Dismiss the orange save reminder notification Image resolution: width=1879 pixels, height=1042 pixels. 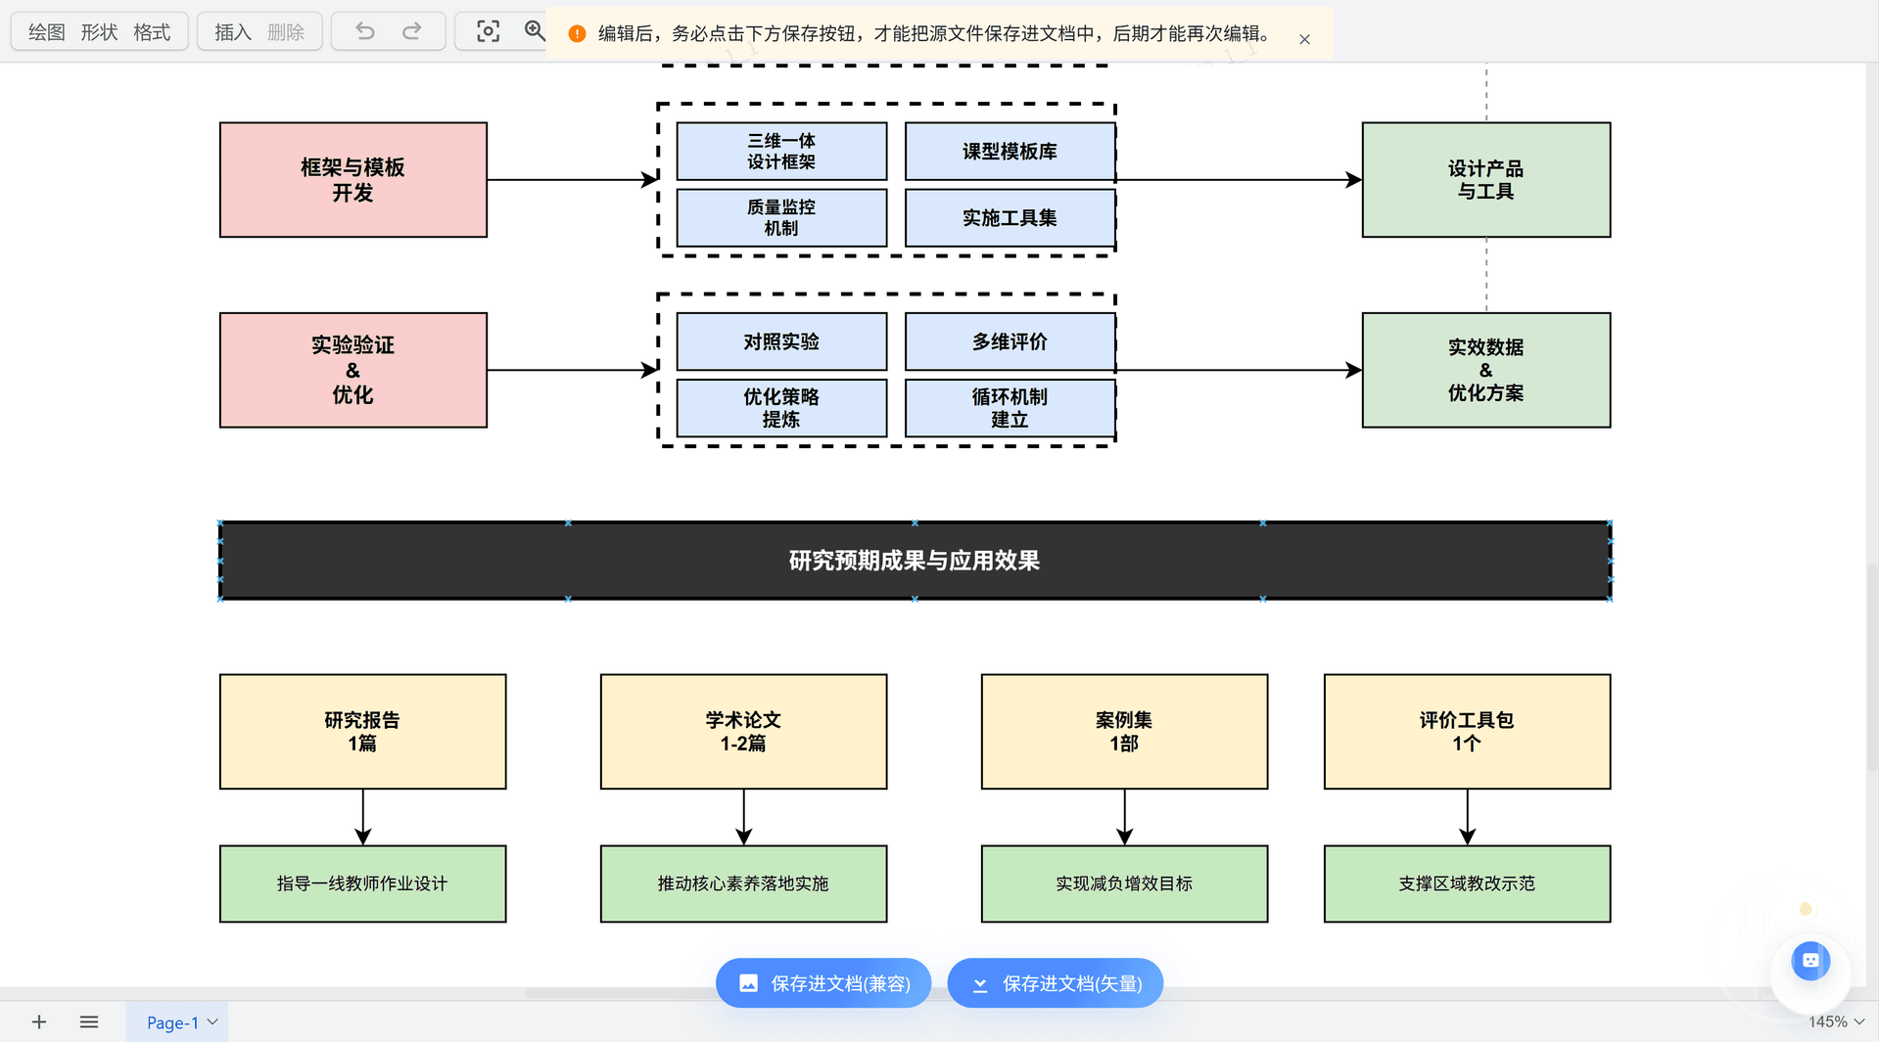1304,39
